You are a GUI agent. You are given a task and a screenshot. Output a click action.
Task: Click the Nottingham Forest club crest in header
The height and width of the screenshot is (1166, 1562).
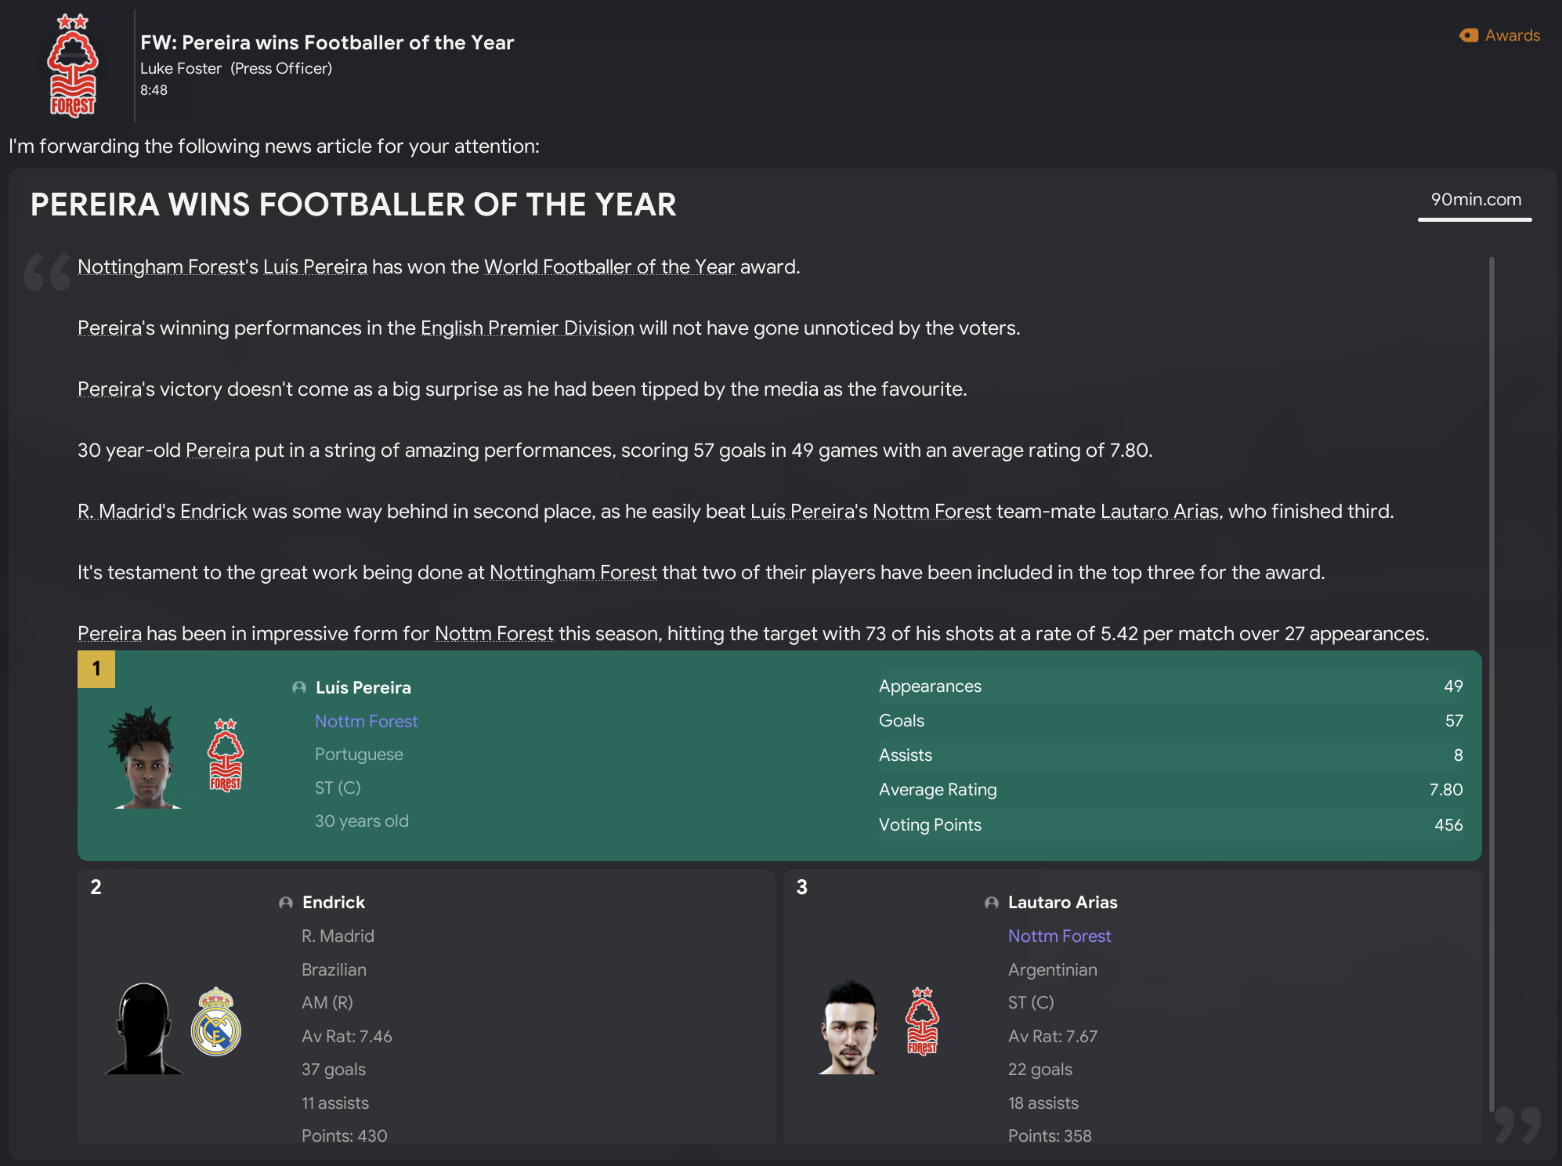coord(73,67)
